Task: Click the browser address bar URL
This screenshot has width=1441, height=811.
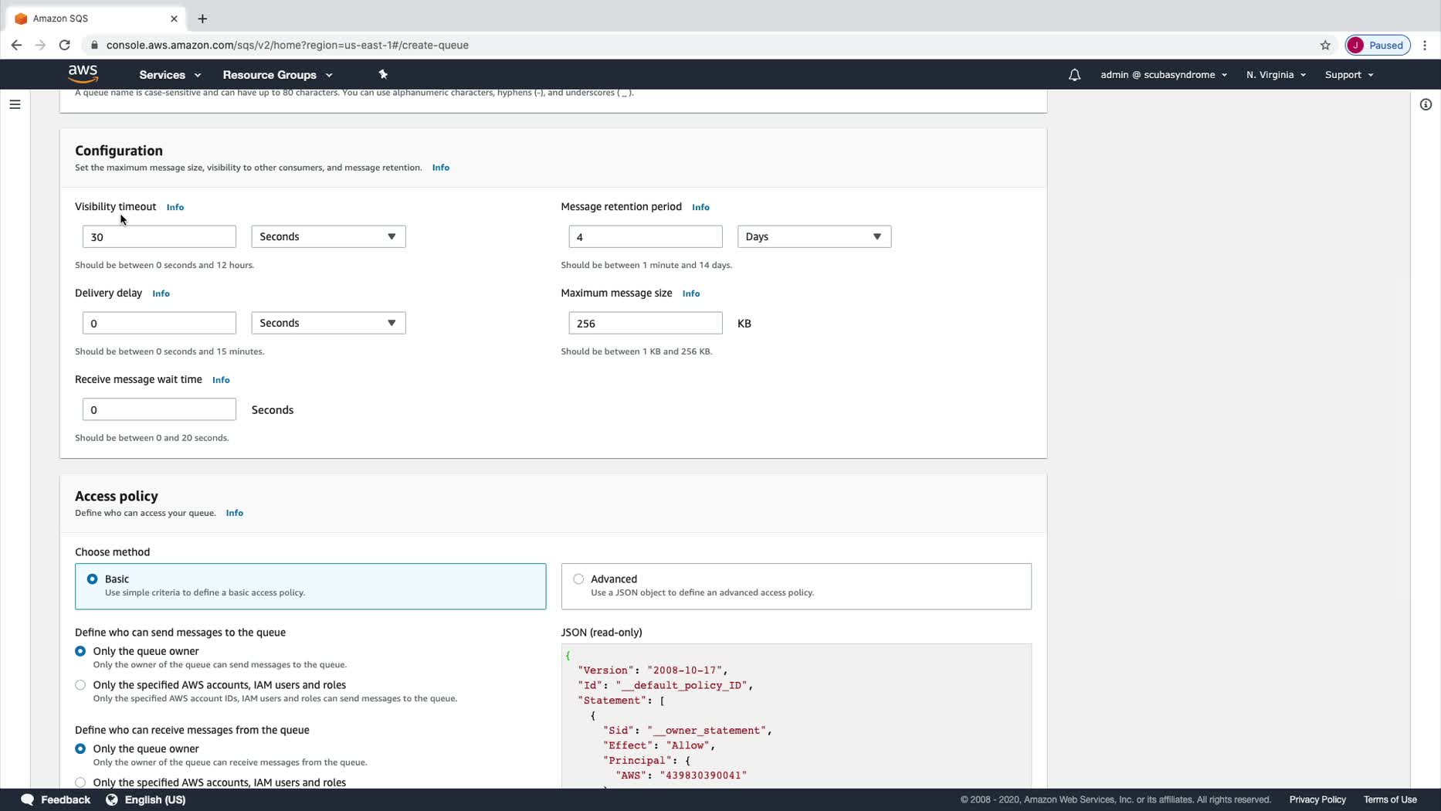Action: [287, 45]
